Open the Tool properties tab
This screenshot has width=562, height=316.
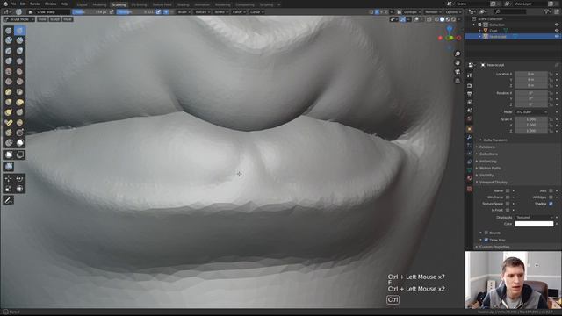[470, 75]
